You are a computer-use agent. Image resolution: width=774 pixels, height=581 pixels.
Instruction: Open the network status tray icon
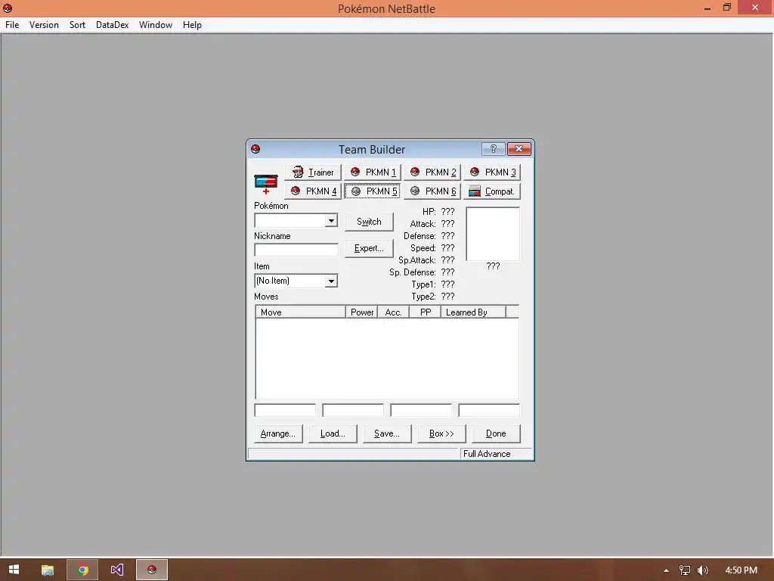click(684, 570)
